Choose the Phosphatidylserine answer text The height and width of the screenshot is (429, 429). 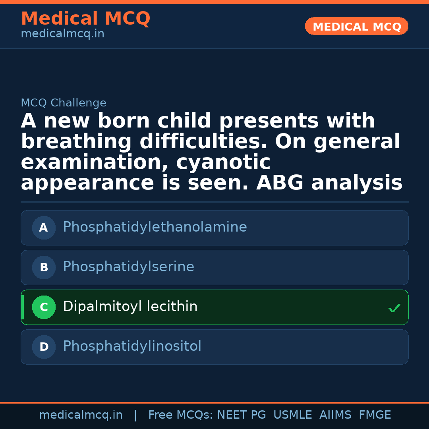click(128, 267)
